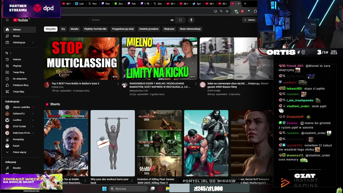Click the Główna home sidebar item
This screenshot has width=343, height=193.
pyautogui.click(x=20, y=29)
